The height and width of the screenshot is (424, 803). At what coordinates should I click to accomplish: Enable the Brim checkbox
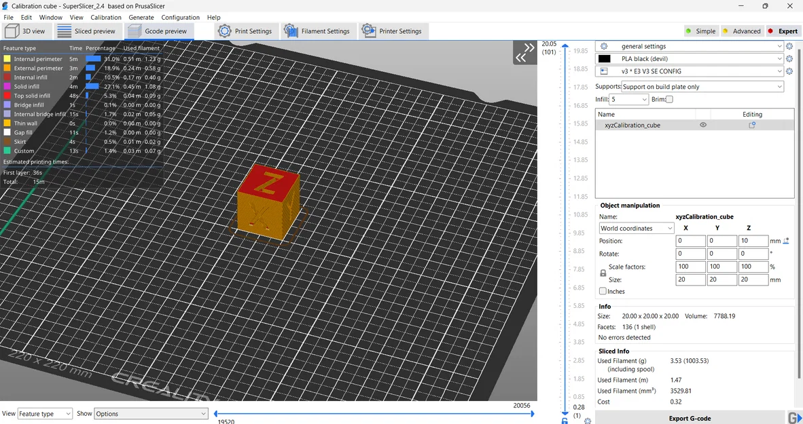click(669, 99)
